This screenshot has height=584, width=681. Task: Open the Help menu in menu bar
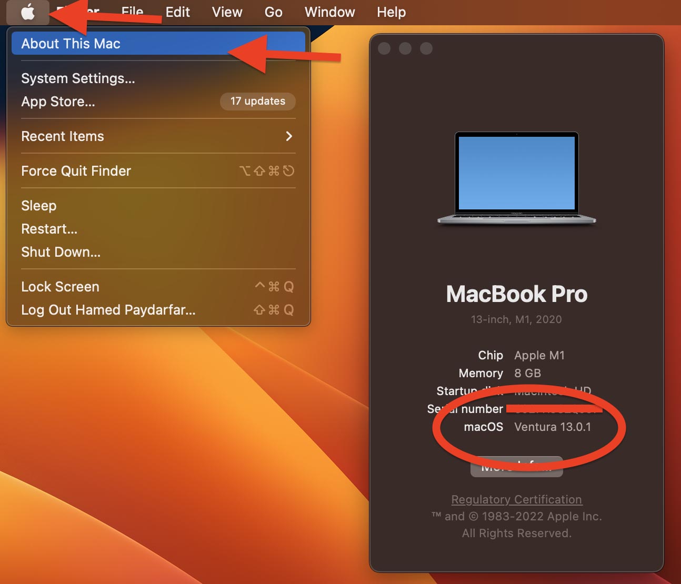click(x=392, y=12)
